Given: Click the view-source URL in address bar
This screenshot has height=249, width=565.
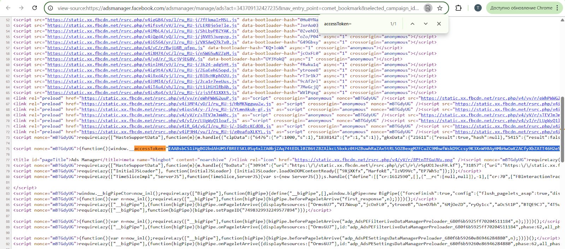Looking at the screenshot, I should click(x=238, y=8).
